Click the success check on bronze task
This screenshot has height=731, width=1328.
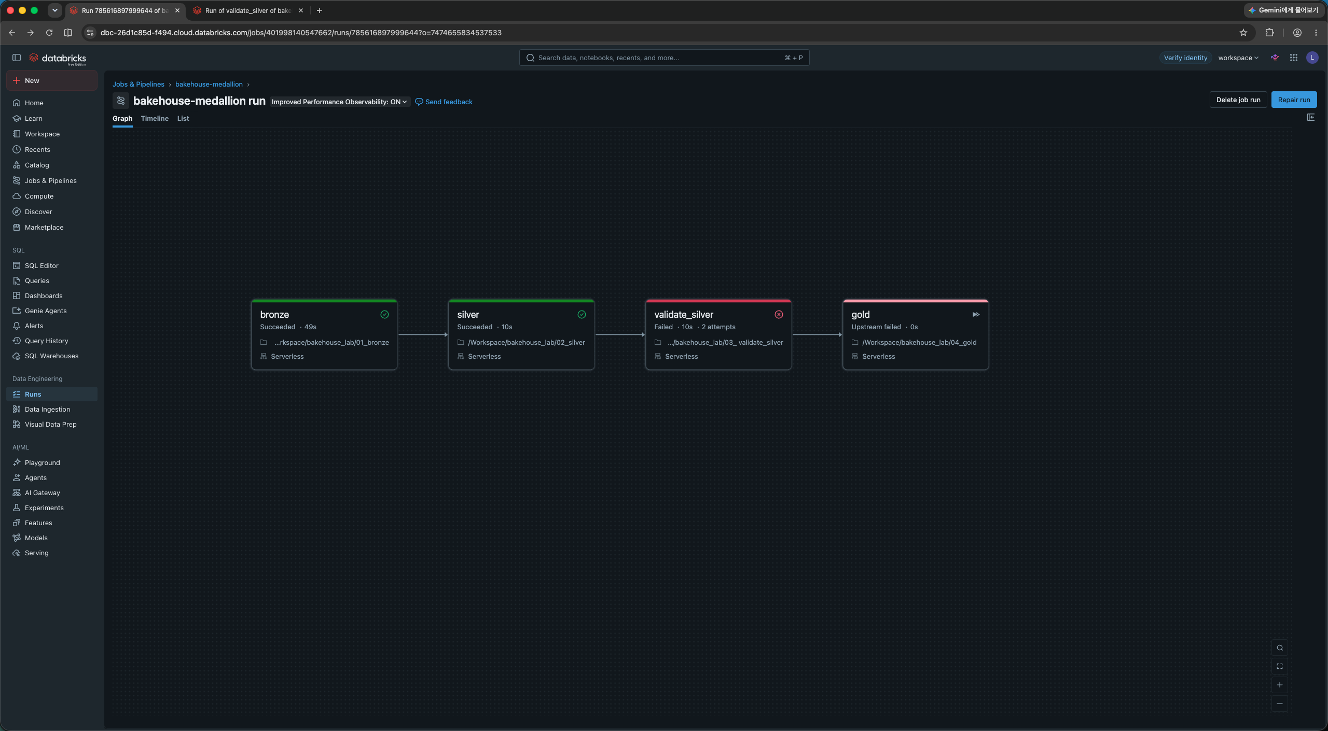[x=384, y=314]
